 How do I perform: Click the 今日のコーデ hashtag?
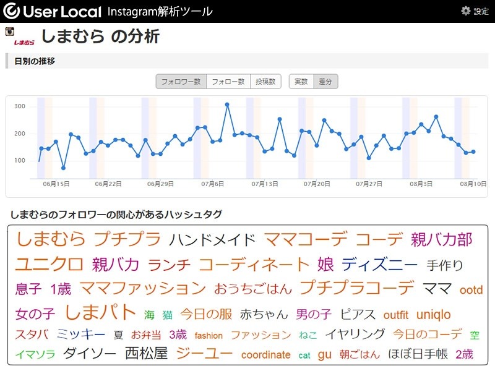pos(427,334)
